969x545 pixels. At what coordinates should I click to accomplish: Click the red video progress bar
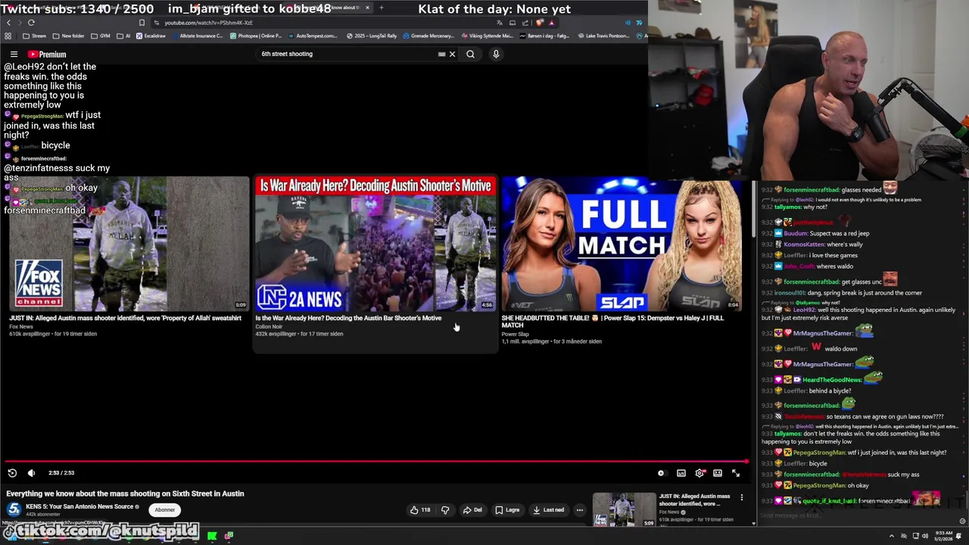pyautogui.click(x=376, y=461)
